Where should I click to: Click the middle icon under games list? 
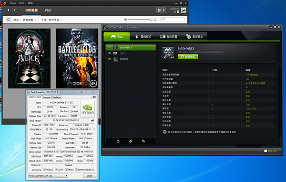(131, 141)
